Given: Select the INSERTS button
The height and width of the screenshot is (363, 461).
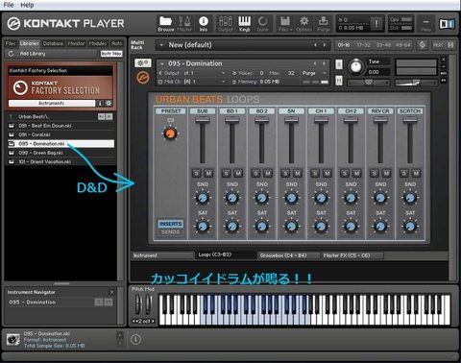Looking at the screenshot, I should click(170, 224).
